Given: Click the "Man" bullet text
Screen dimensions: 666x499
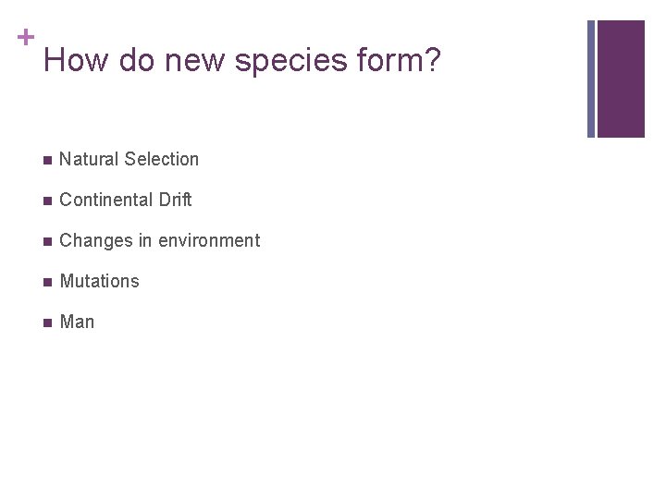Looking at the screenshot, I should [77, 322].
